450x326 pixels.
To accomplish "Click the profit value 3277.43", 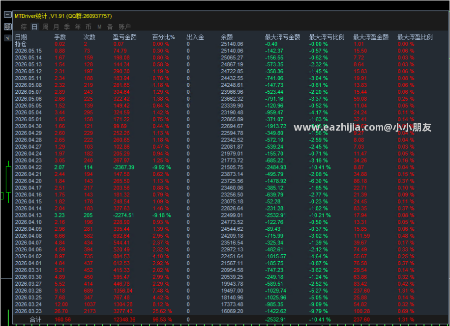I will pos(123,311).
